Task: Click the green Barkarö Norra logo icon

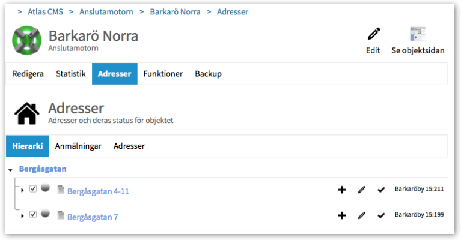Action: pos(27,40)
